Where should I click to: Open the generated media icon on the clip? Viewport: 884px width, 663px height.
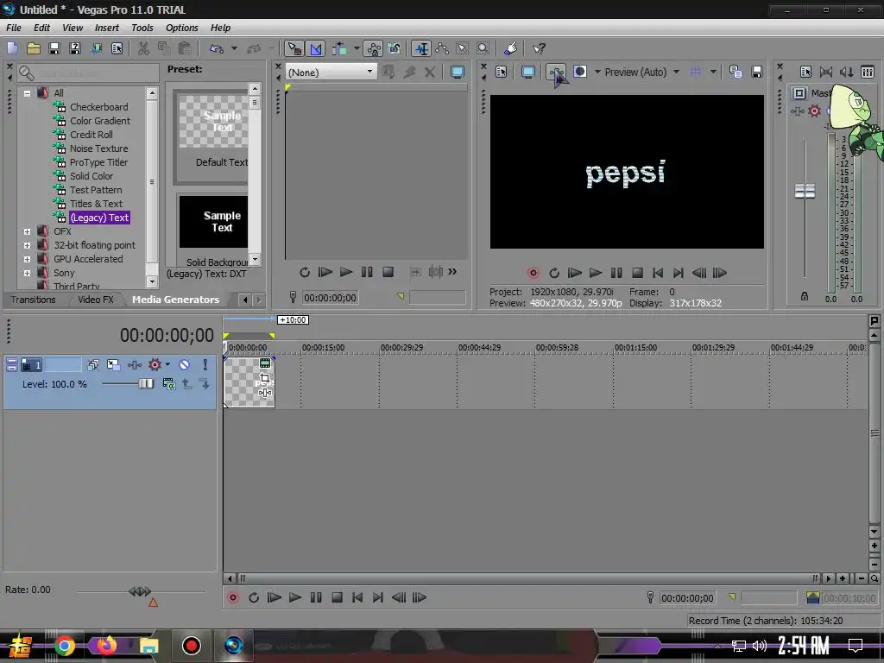pos(265,363)
